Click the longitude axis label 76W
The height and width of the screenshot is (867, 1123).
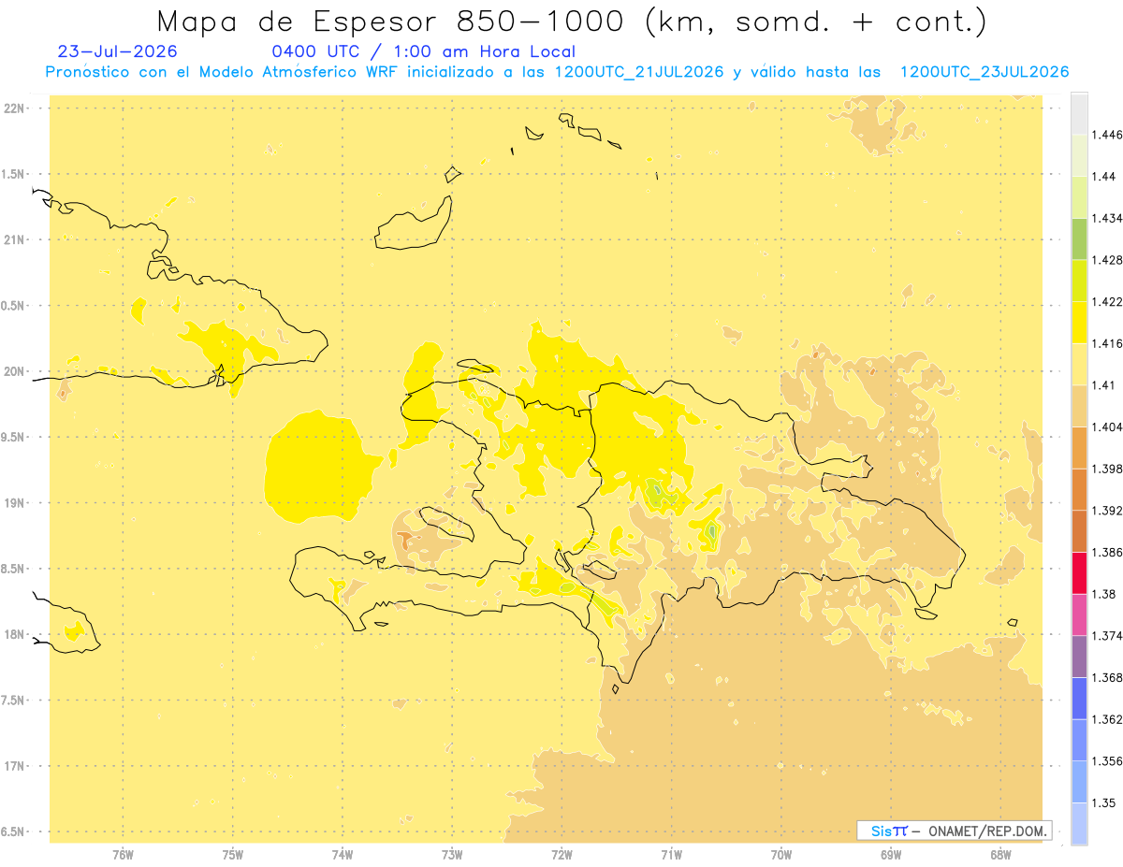[x=123, y=855]
